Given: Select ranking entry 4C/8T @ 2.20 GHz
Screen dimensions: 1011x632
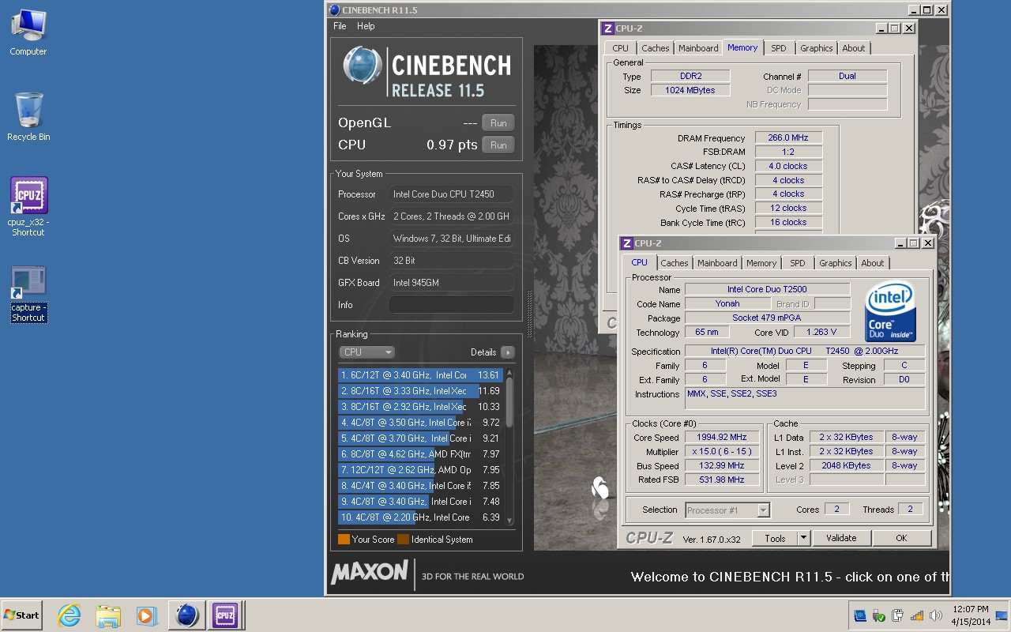Looking at the screenshot, I should [x=420, y=517].
